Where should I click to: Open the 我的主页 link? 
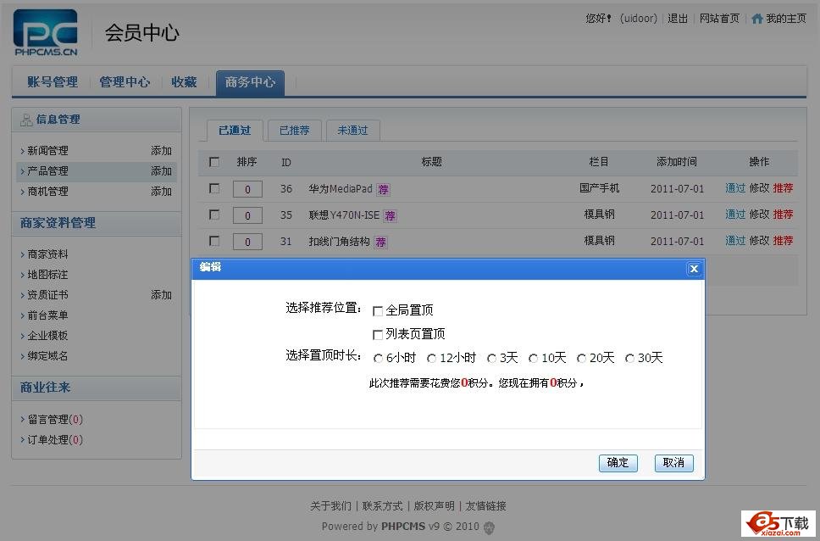(x=786, y=19)
